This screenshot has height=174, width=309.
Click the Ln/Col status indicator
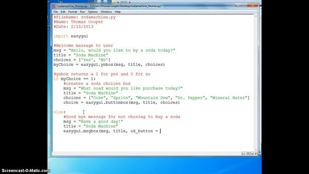pos(250,154)
